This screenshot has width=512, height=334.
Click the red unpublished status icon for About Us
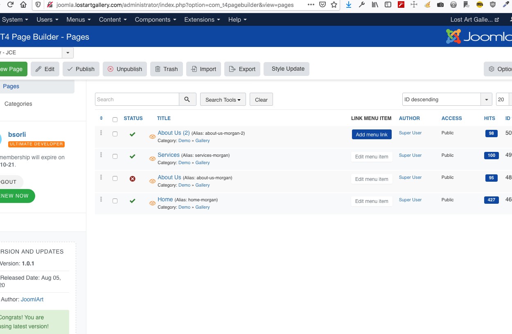[132, 179]
